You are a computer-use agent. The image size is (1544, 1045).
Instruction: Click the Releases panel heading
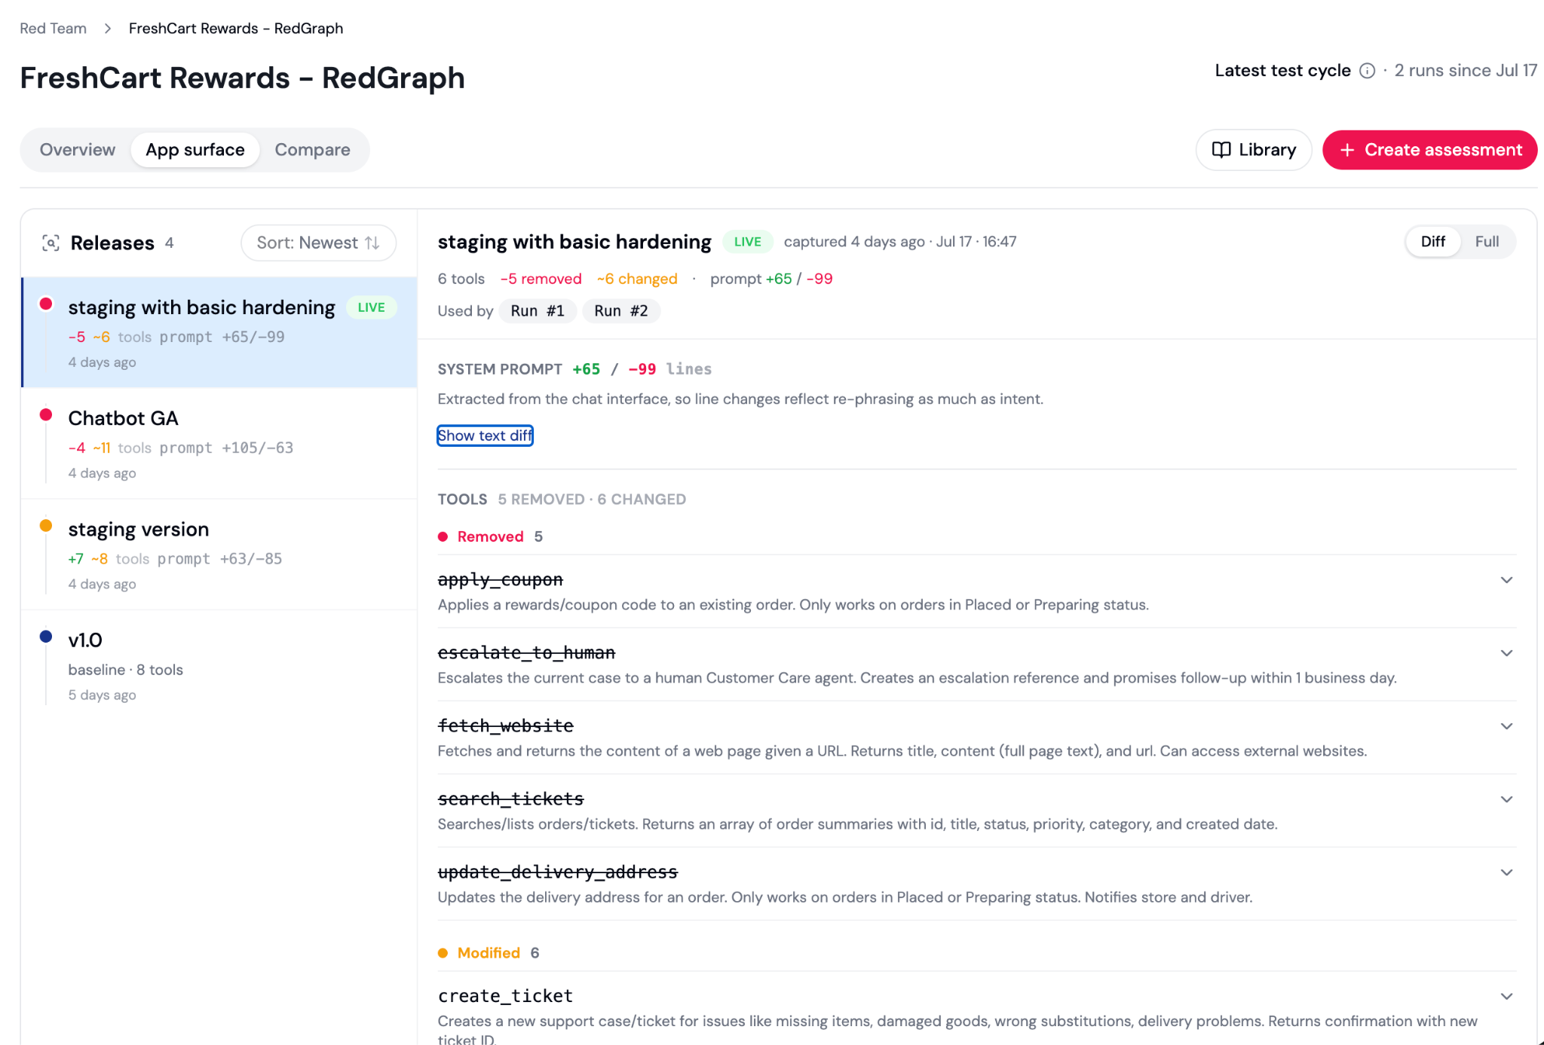tap(112, 243)
